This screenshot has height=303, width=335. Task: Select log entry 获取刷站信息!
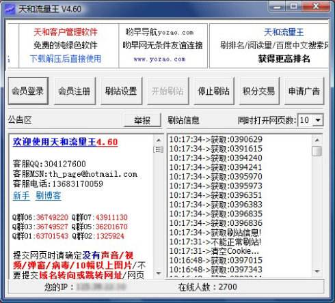click(215, 233)
